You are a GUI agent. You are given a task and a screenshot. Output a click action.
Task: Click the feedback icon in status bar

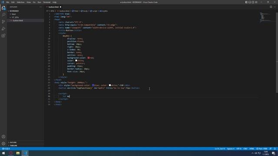click(x=271, y=149)
